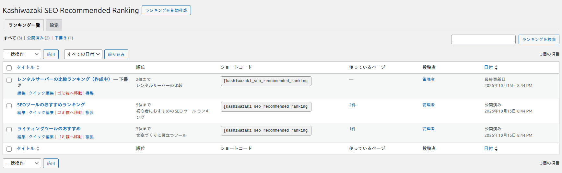
Task: Switch to the ランキング一覧 tab
Action: [24, 25]
